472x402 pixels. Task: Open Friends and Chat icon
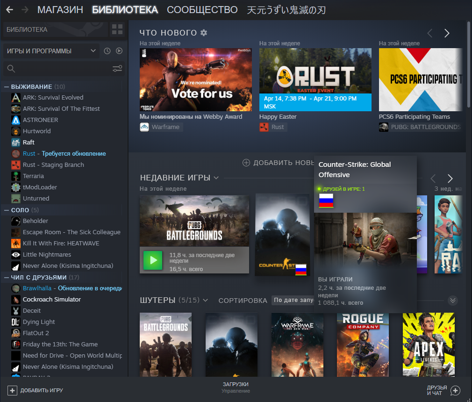(x=455, y=391)
